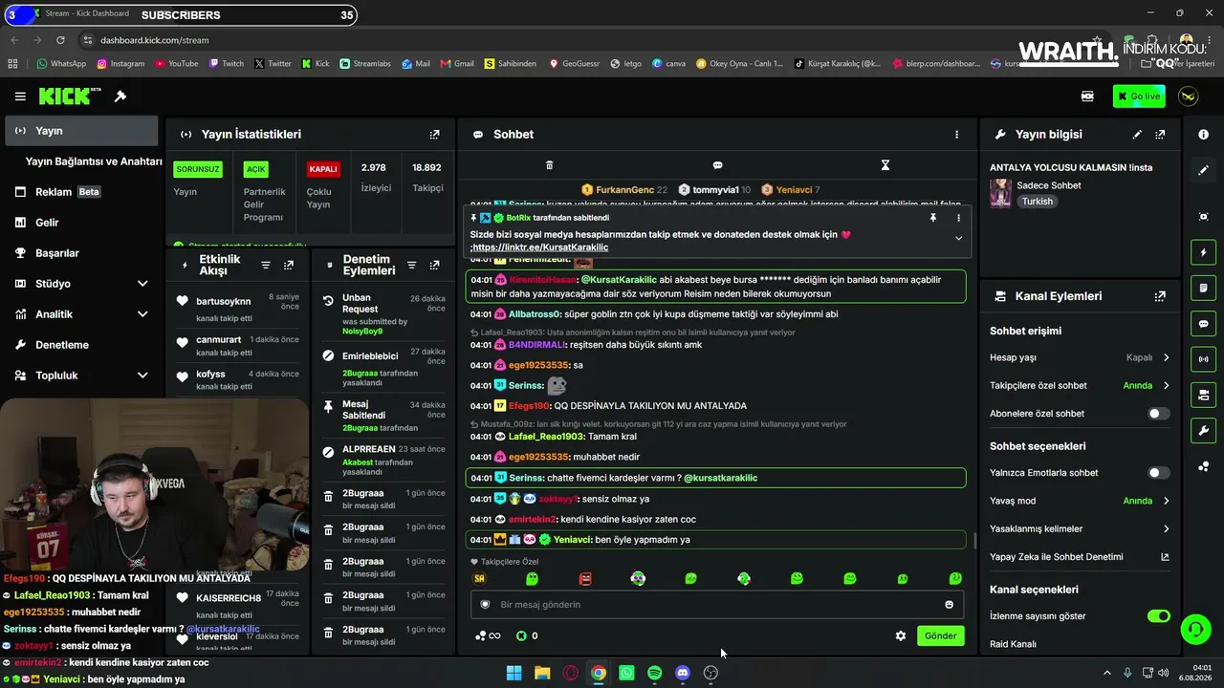
Task: Toggle Abonelere özel sohbet switch
Action: click(x=1158, y=414)
